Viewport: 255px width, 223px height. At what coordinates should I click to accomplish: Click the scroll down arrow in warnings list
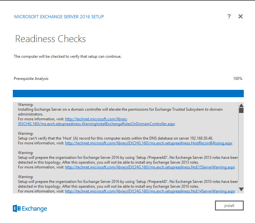point(241,189)
